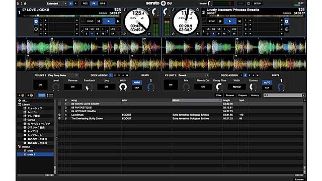This screenshot has width=322, height=181.
Task: Open the REC panel
Action: (85, 4)
